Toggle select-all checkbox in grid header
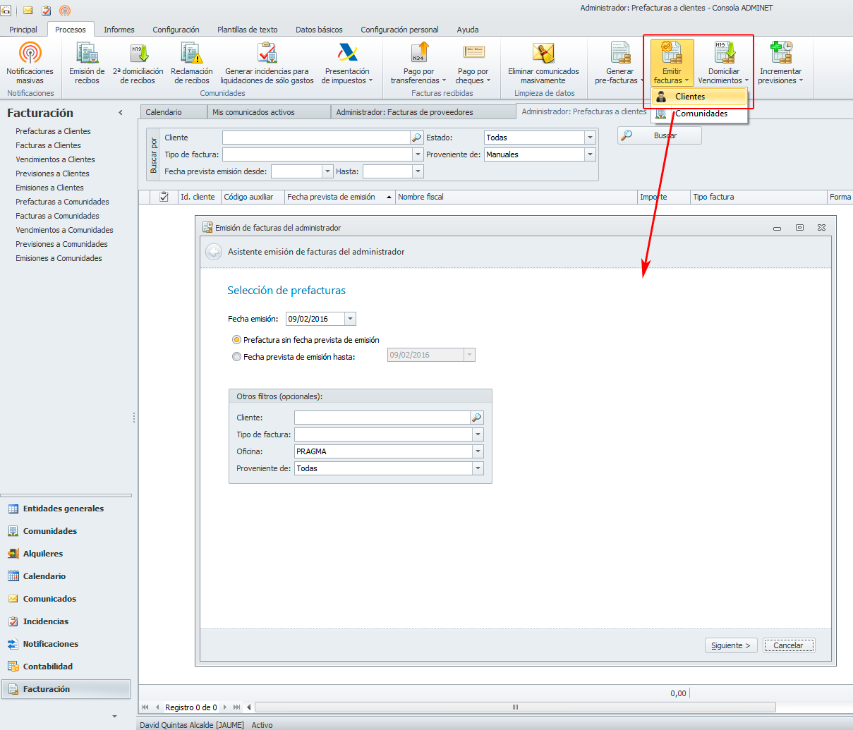Screen dimensions: 853x730 click(164, 197)
